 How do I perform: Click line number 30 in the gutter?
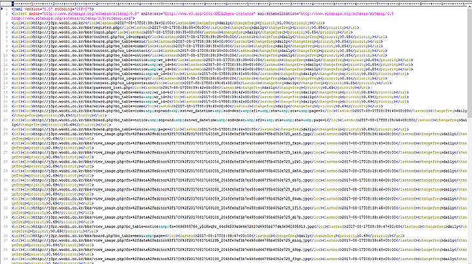point(6,180)
